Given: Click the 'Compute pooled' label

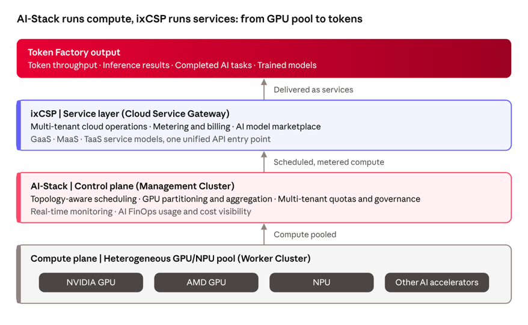Looking at the screenshot, I should click(x=305, y=234).
